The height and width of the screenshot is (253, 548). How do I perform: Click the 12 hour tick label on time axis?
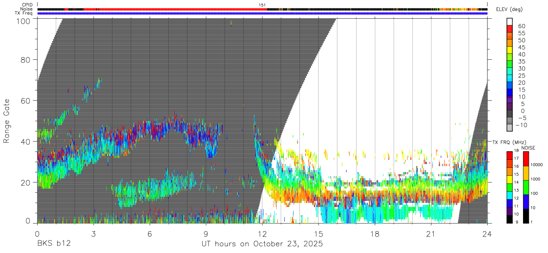[x=262, y=234]
